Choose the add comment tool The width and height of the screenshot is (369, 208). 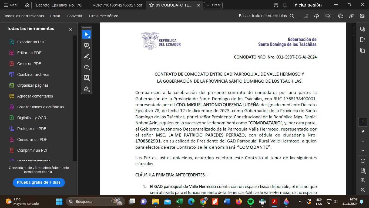point(86,45)
